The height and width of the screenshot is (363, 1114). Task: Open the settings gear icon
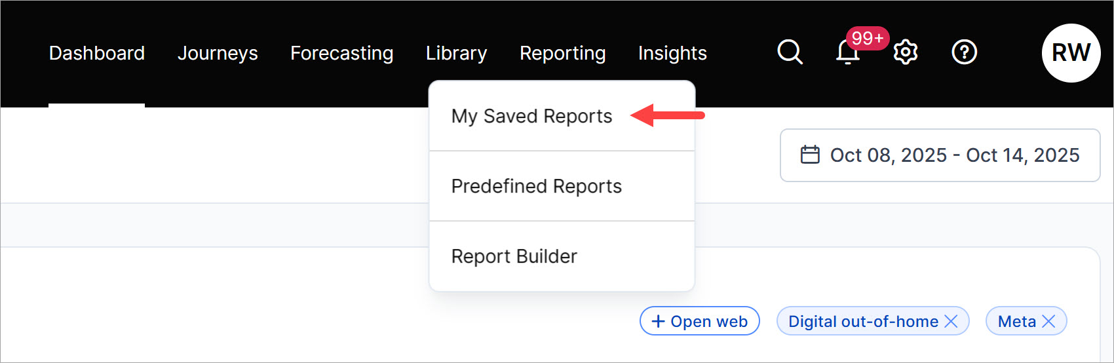pos(906,52)
